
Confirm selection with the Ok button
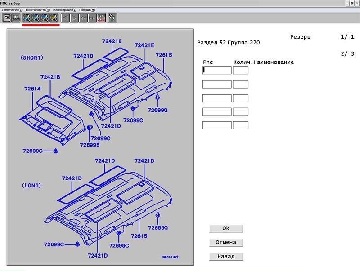[226, 228]
